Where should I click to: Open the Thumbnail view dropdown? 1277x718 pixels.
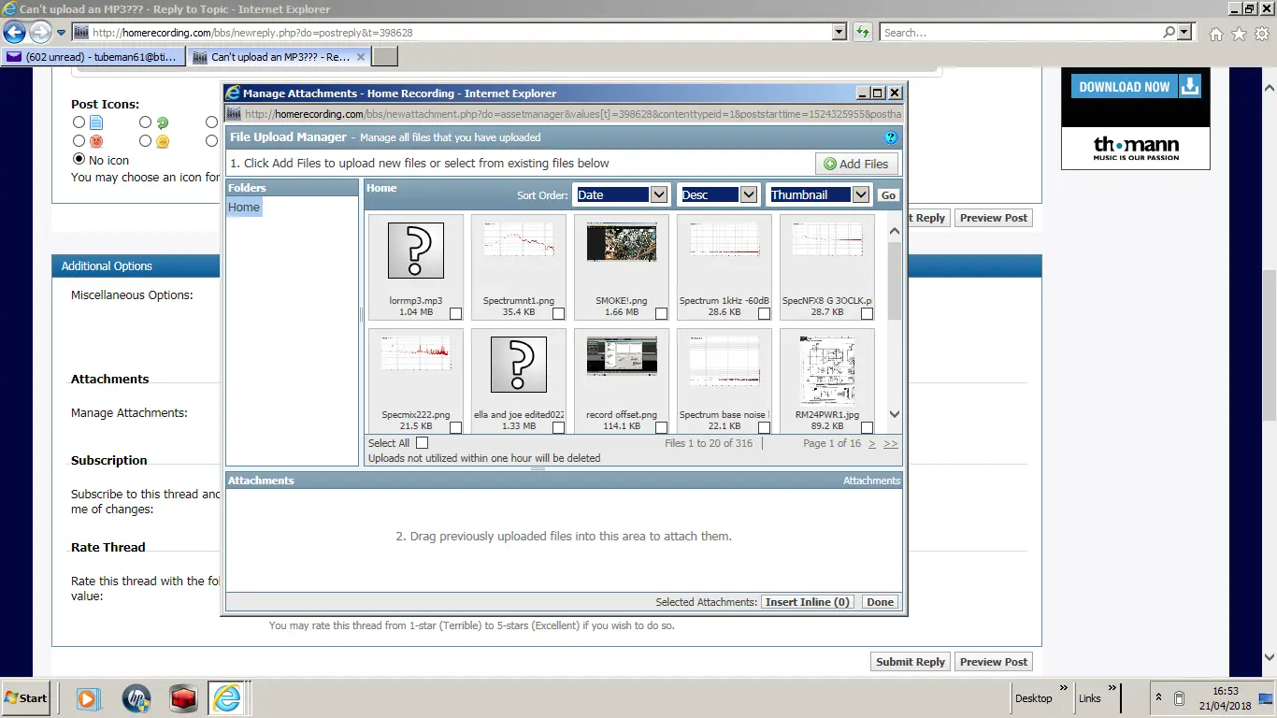[860, 194]
